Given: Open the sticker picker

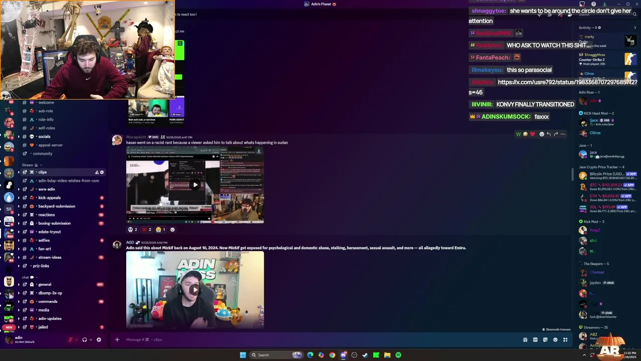Looking at the screenshot, I should (x=545, y=340).
